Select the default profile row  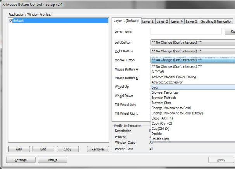58,21
